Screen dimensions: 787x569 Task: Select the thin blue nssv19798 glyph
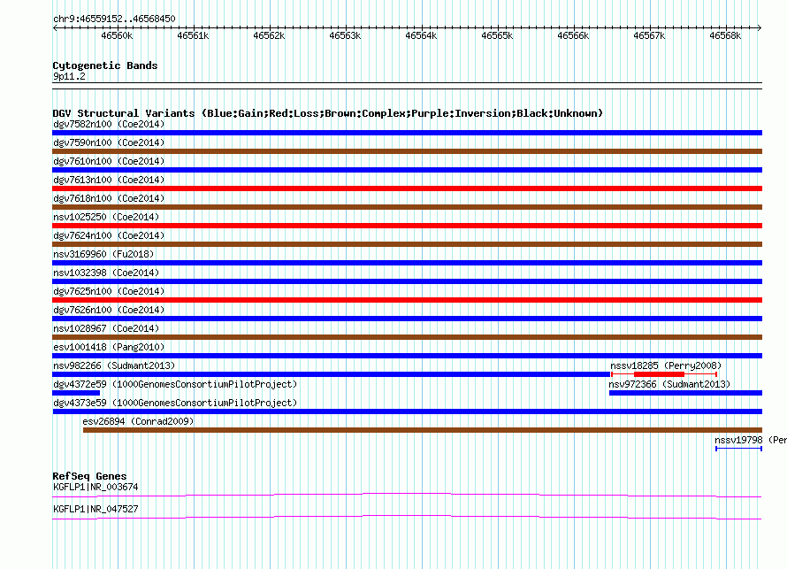tap(739, 449)
